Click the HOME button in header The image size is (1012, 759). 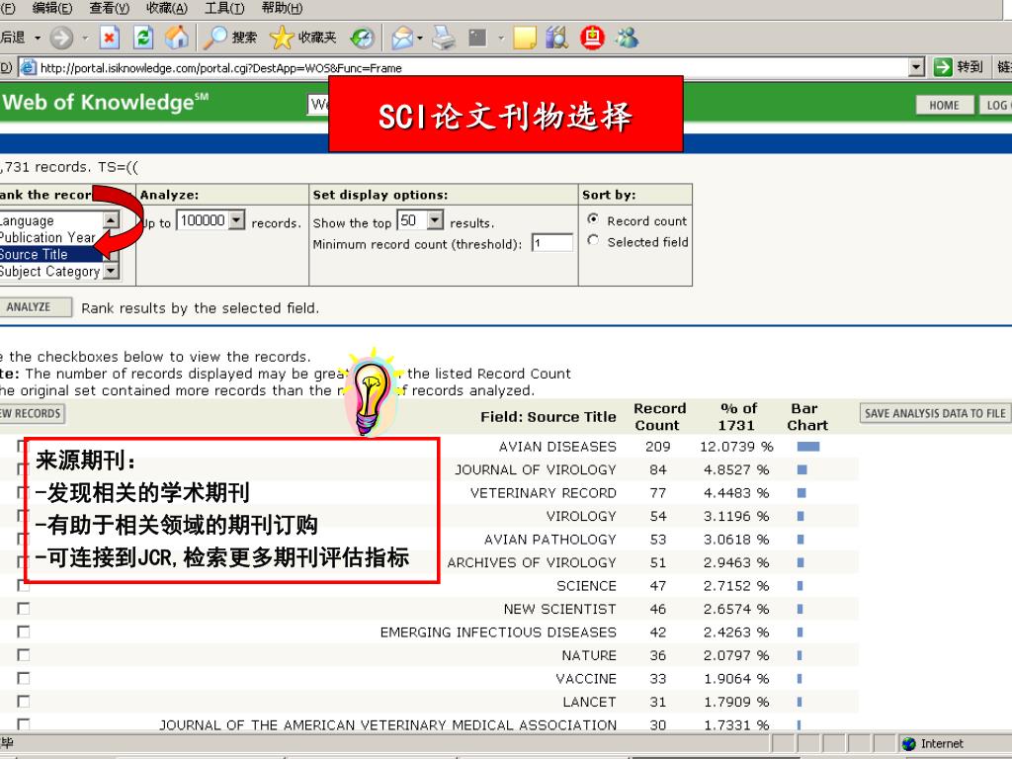944,105
